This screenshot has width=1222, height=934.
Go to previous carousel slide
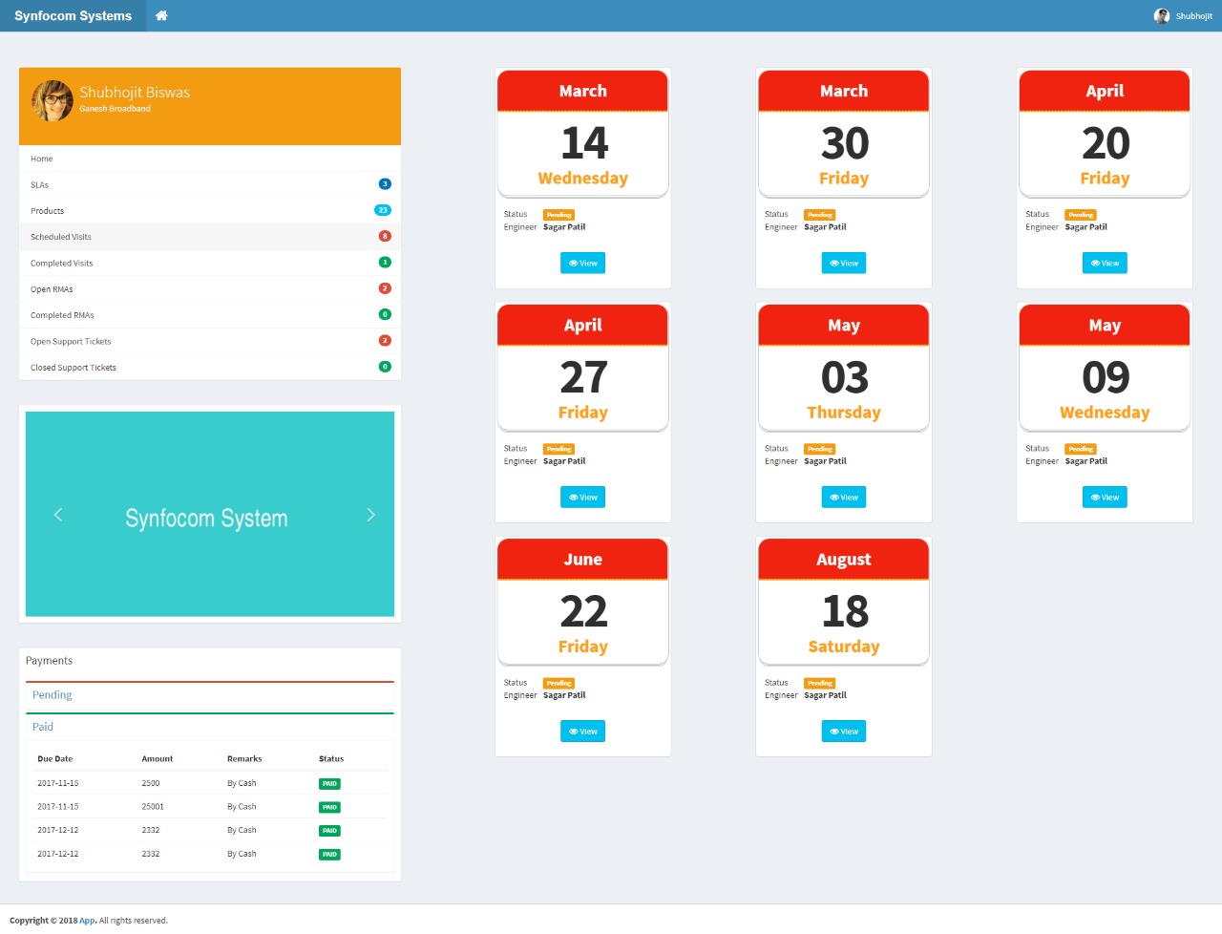click(58, 515)
